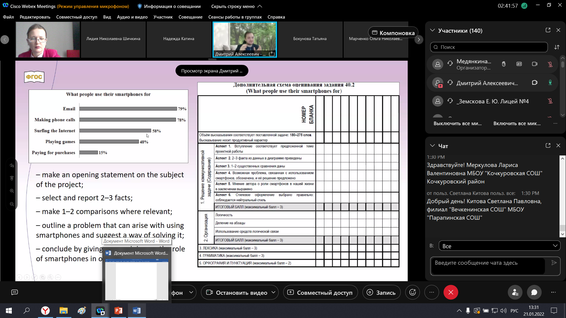This screenshot has width=566, height=318.
Task: Click the red leave meeting button
Action: pyautogui.click(x=451, y=292)
